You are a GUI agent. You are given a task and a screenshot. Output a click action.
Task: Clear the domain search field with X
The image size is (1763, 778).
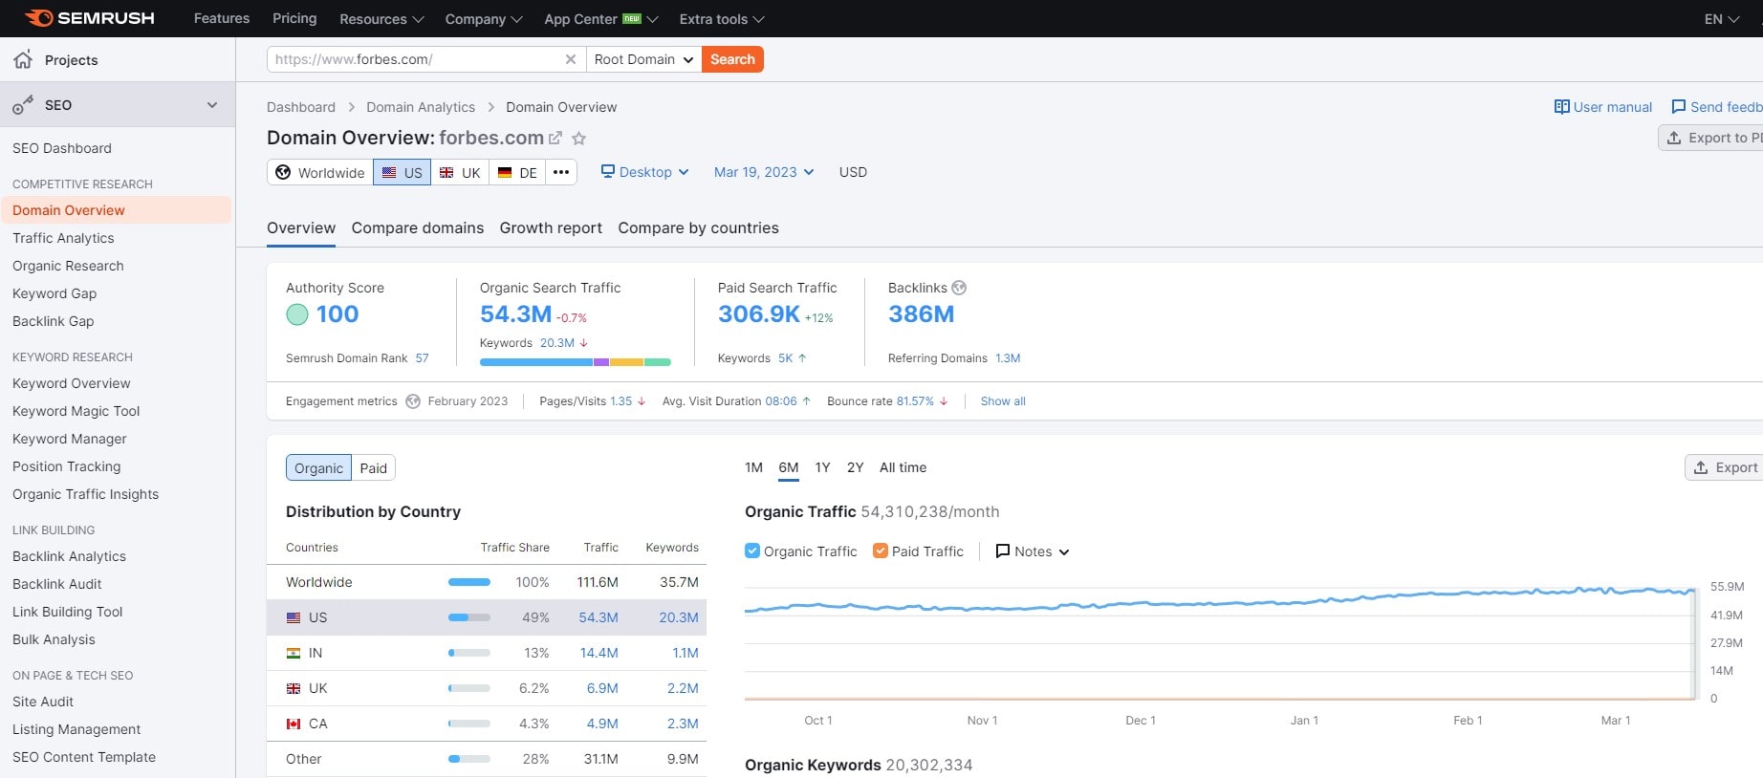point(571,59)
